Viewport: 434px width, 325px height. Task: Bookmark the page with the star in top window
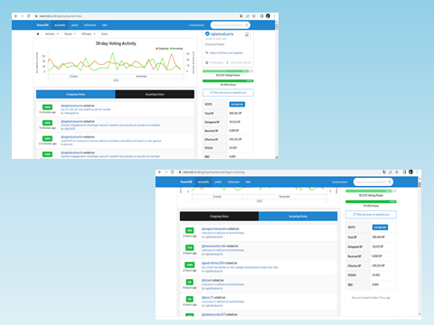(254, 16)
